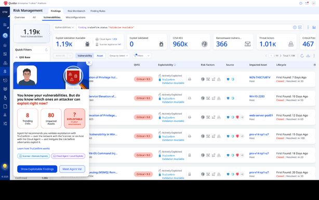Click Scanner Remote Exploits pill

[x=33, y=156]
